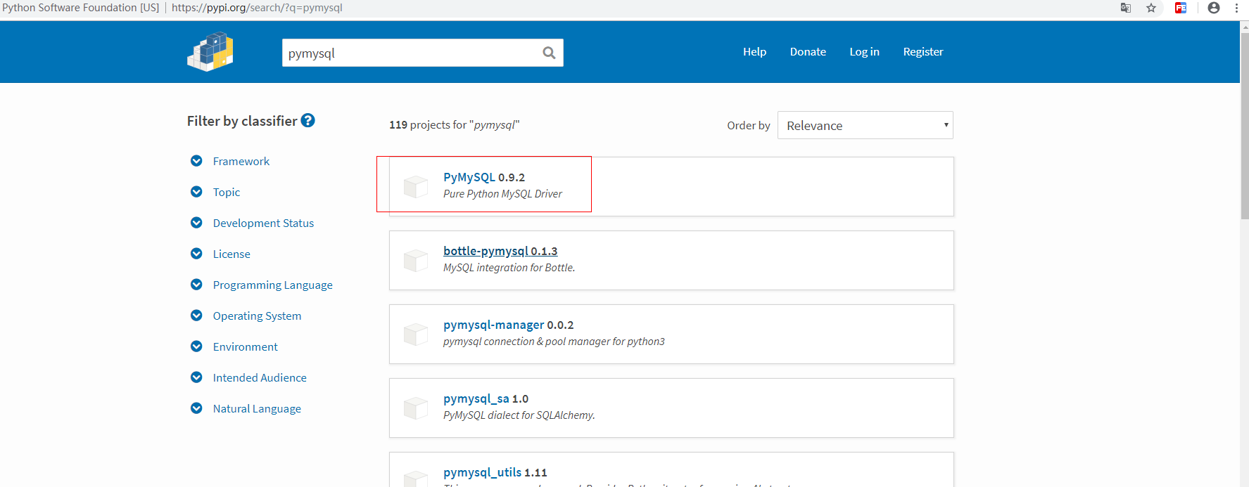Image resolution: width=1249 pixels, height=487 pixels.
Task: Open the Order by Relevance dropdown
Action: coord(865,125)
